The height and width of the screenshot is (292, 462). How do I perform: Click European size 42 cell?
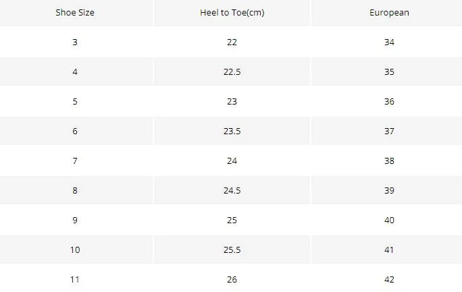pos(389,279)
